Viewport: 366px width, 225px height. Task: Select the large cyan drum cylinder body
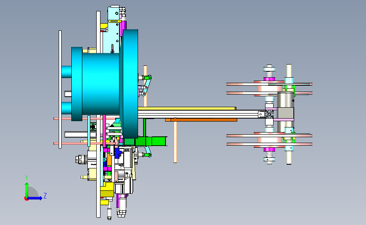(100, 84)
